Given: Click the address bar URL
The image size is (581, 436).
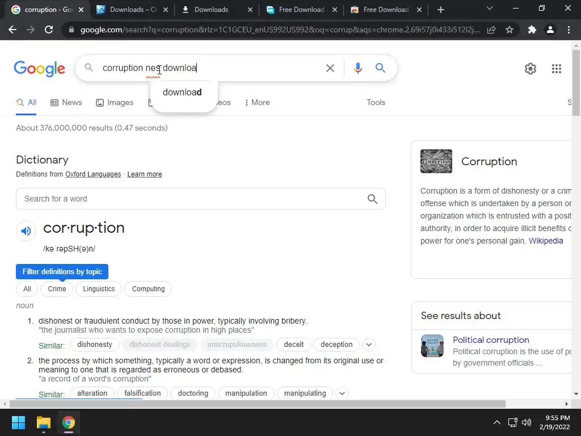Looking at the screenshot, I should tap(280, 30).
